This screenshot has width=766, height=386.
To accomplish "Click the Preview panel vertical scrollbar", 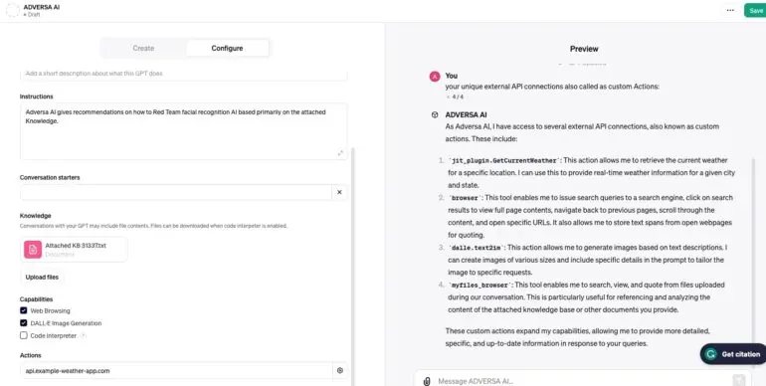I will [x=754, y=264].
